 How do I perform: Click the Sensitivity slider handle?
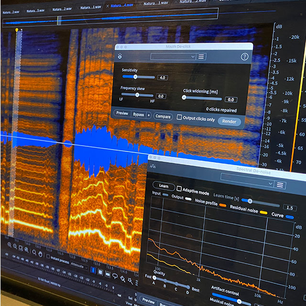pyautogui.click(x=135, y=76)
